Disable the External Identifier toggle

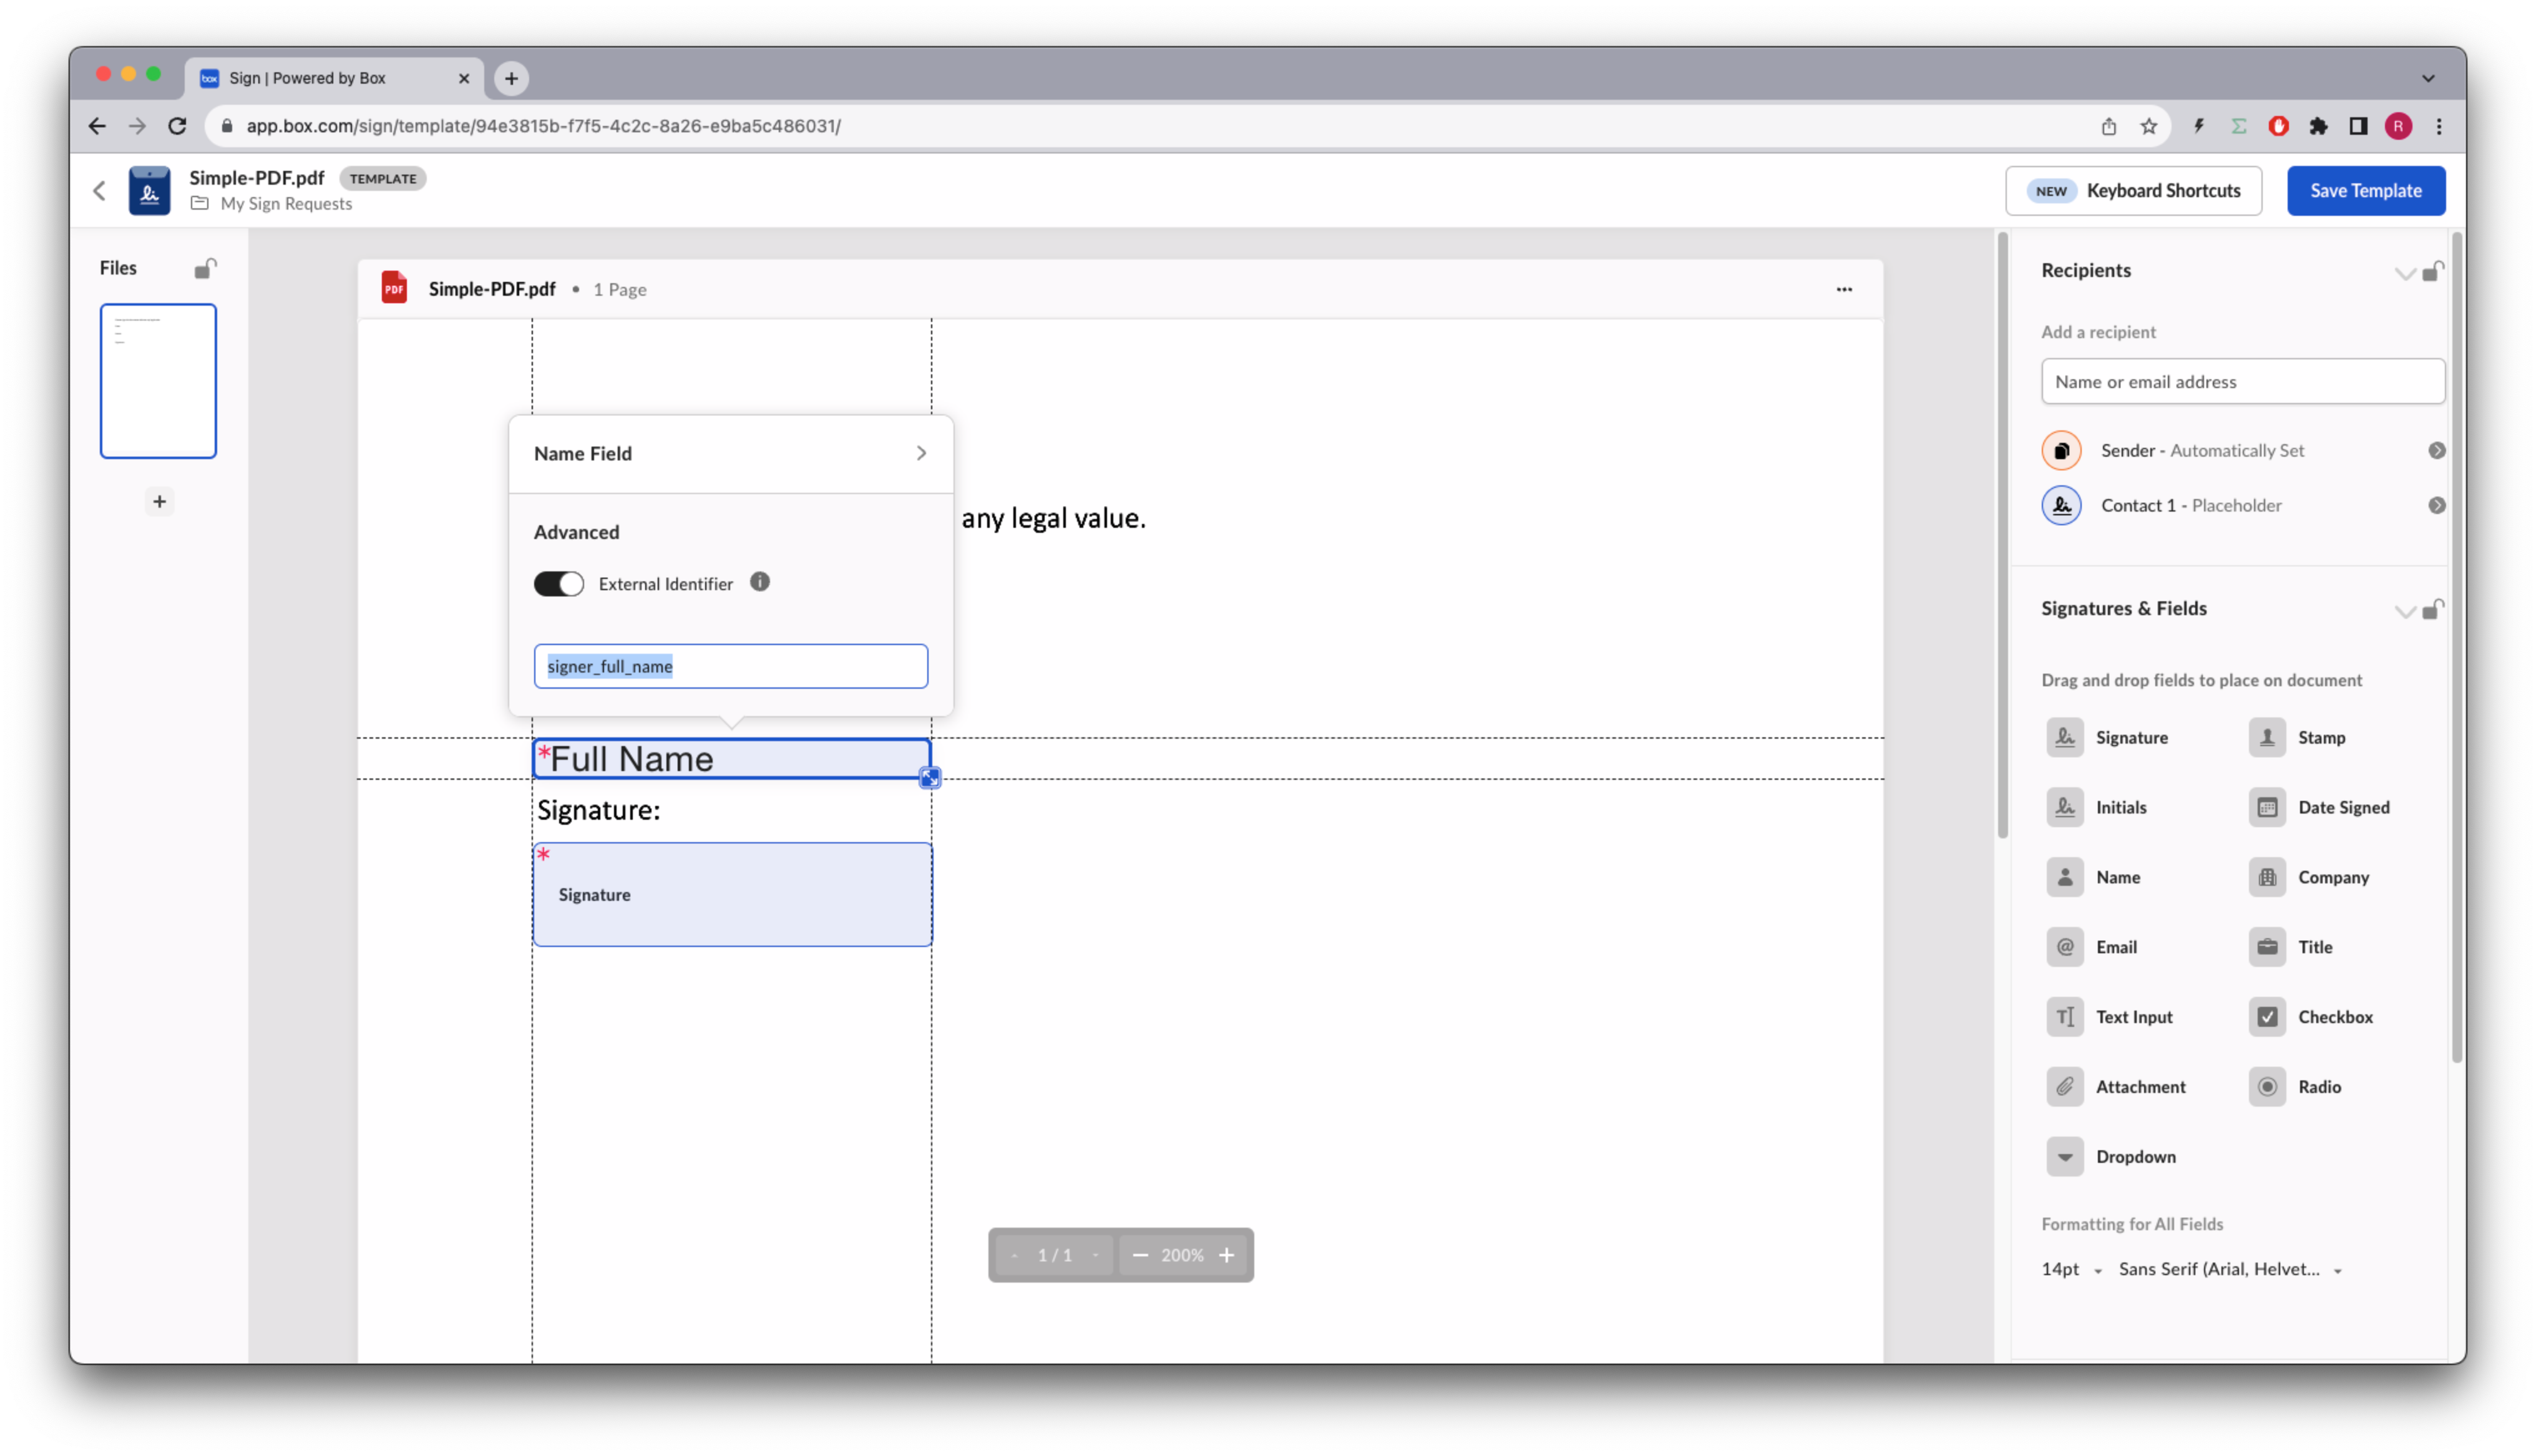coord(559,583)
